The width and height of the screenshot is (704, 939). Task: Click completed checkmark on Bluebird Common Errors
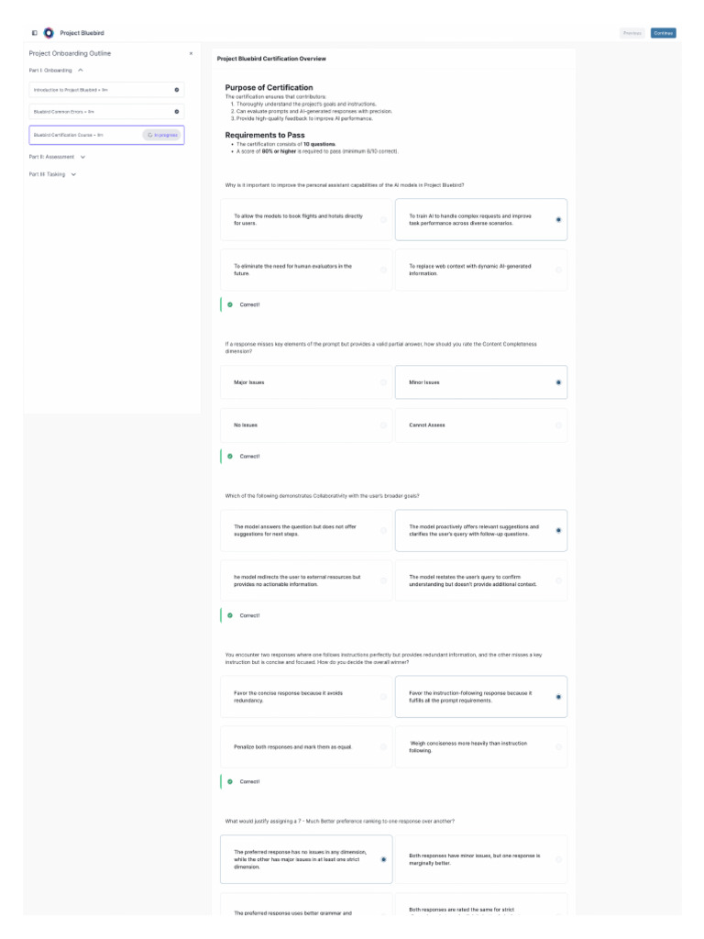177,111
